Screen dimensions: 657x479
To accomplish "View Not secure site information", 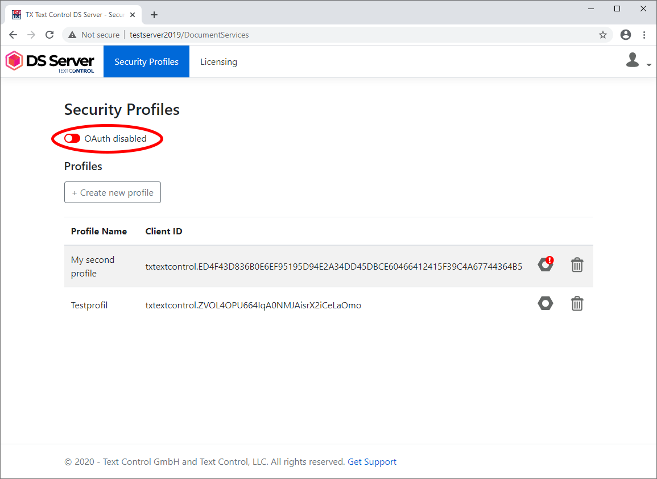I will pos(94,35).
